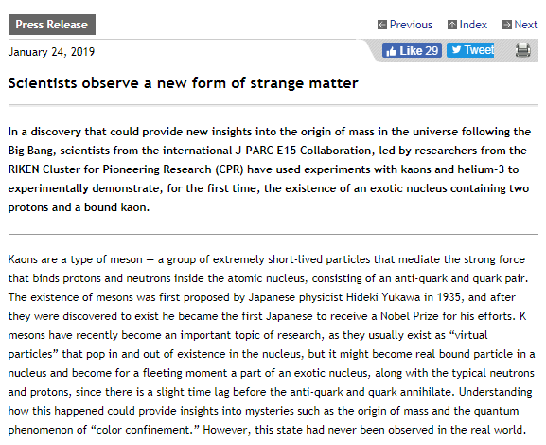Image resolution: width=546 pixels, height=445 pixels.
Task: Click the January 24, 2019 date
Action: [x=51, y=52]
